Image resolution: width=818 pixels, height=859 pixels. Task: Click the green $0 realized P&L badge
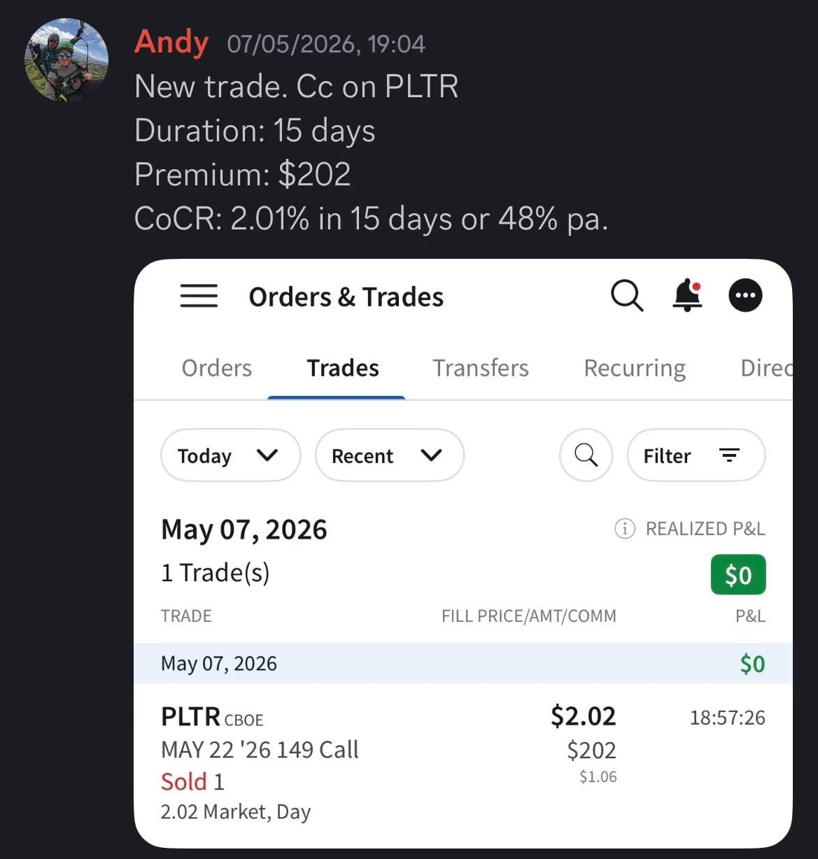738,575
